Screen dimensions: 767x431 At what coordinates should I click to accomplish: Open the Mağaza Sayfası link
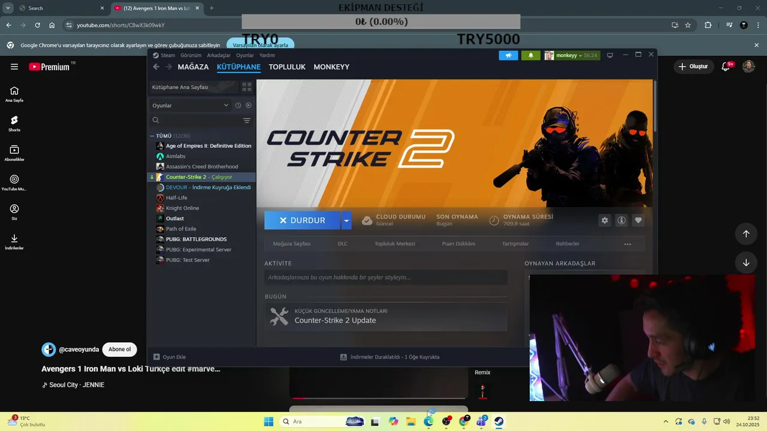click(x=292, y=244)
